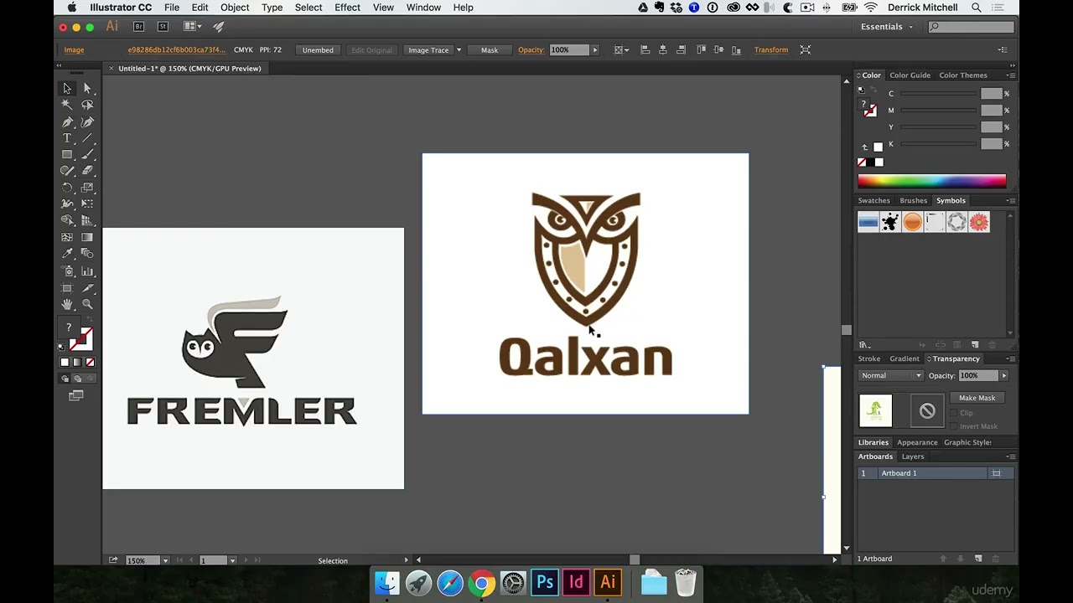Click the linked image filename link

pos(177,50)
